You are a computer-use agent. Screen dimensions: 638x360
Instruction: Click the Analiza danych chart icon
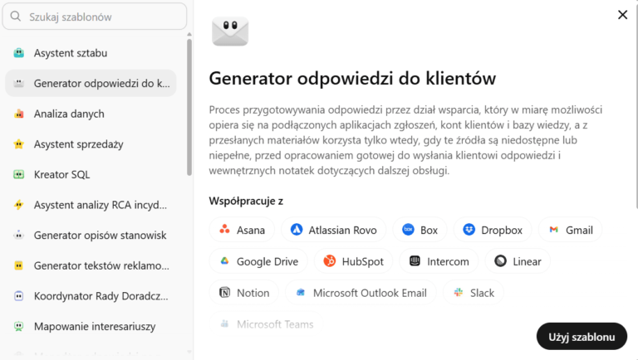(19, 114)
